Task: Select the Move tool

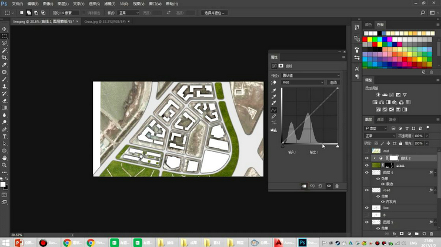Action: click(4, 29)
